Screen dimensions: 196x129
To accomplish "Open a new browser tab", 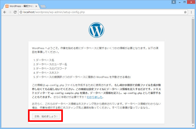I will [43, 6].
